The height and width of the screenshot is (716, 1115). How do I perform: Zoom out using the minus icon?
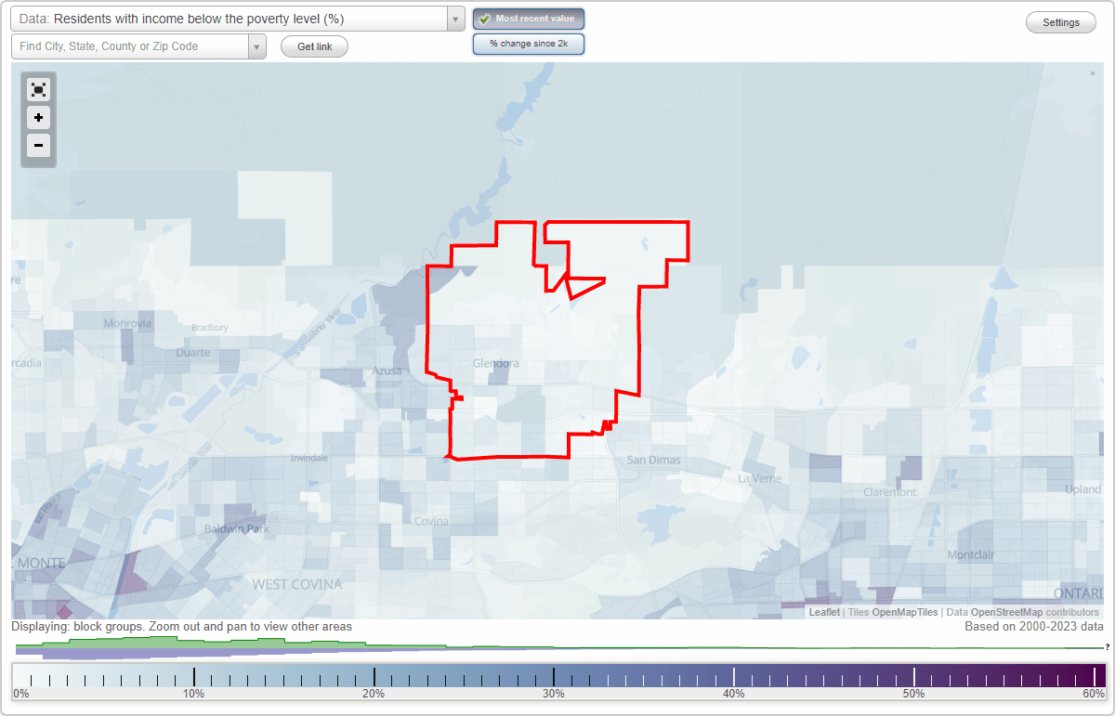tap(38, 146)
